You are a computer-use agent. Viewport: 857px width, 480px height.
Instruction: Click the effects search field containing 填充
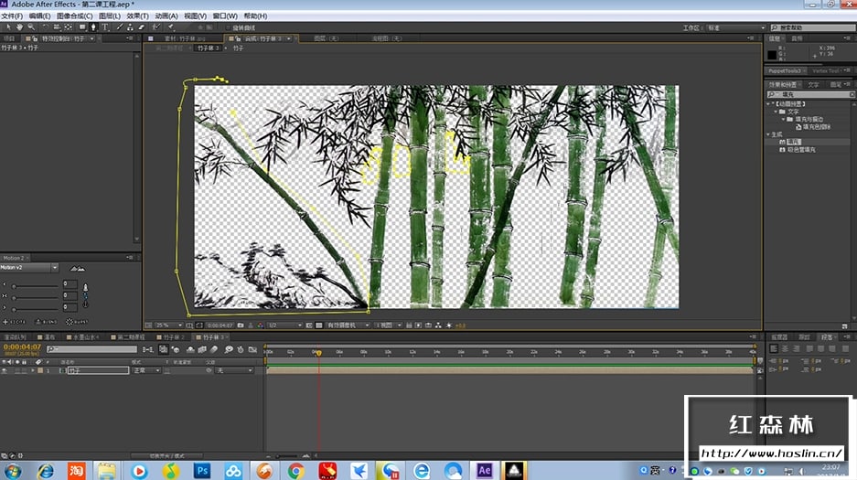point(810,94)
